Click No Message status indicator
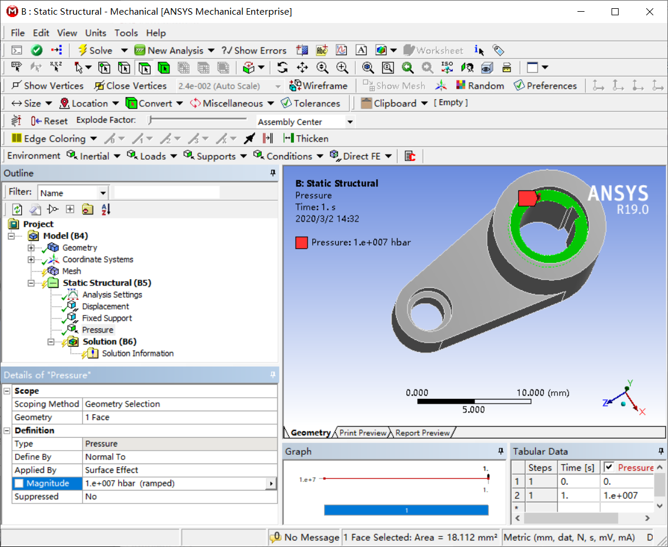This screenshot has width=668, height=547. click(x=305, y=538)
